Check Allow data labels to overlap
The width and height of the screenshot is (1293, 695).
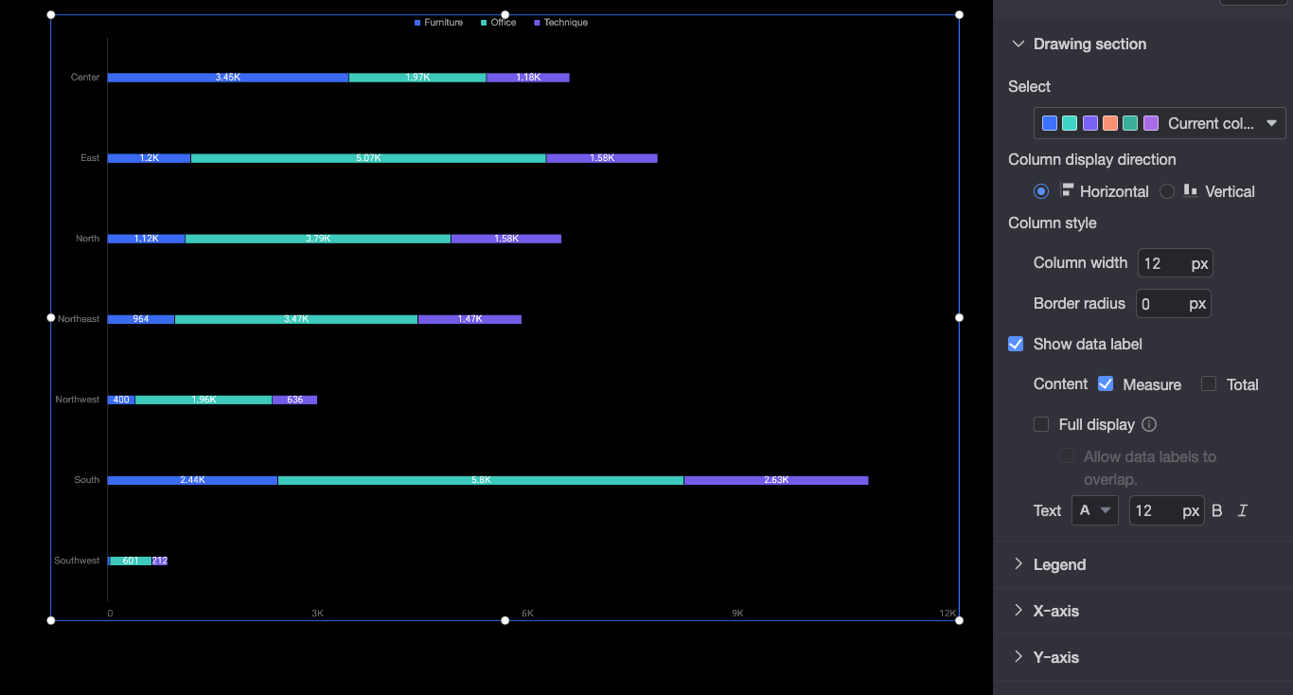(1067, 456)
